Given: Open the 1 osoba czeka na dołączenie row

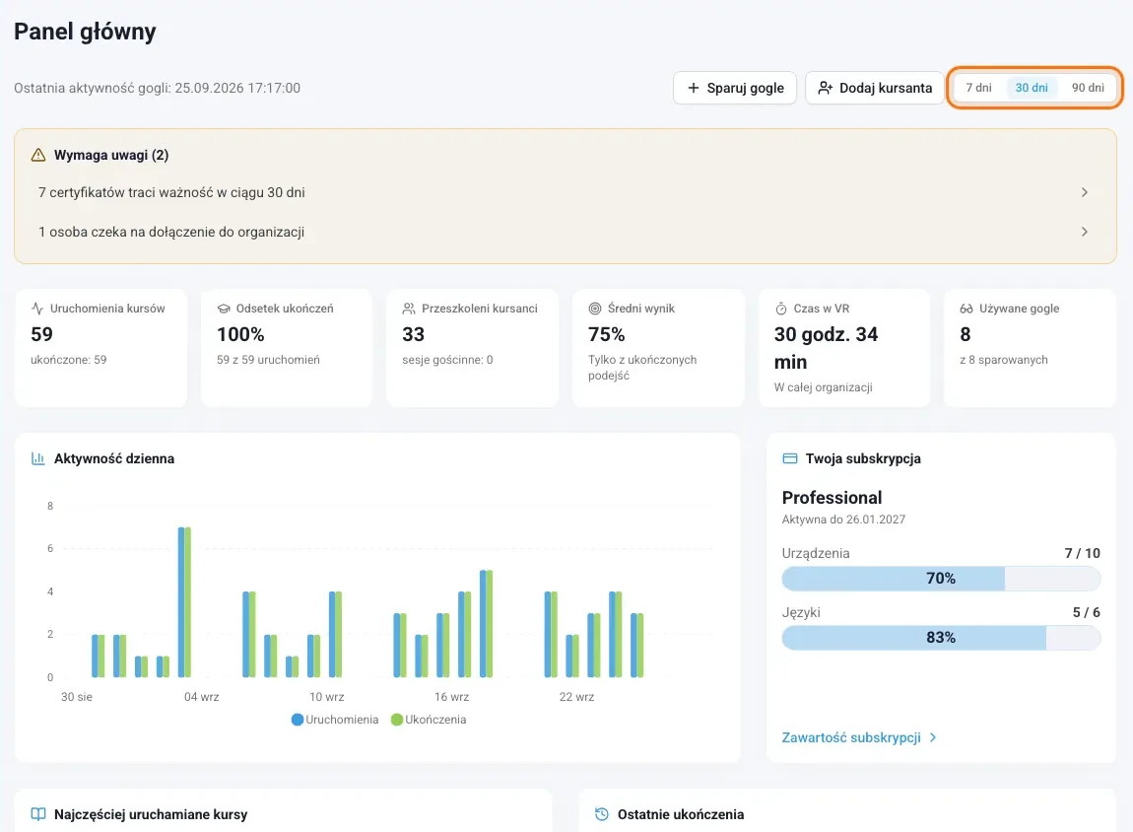Looking at the screenshot, I should click(565, 232).
